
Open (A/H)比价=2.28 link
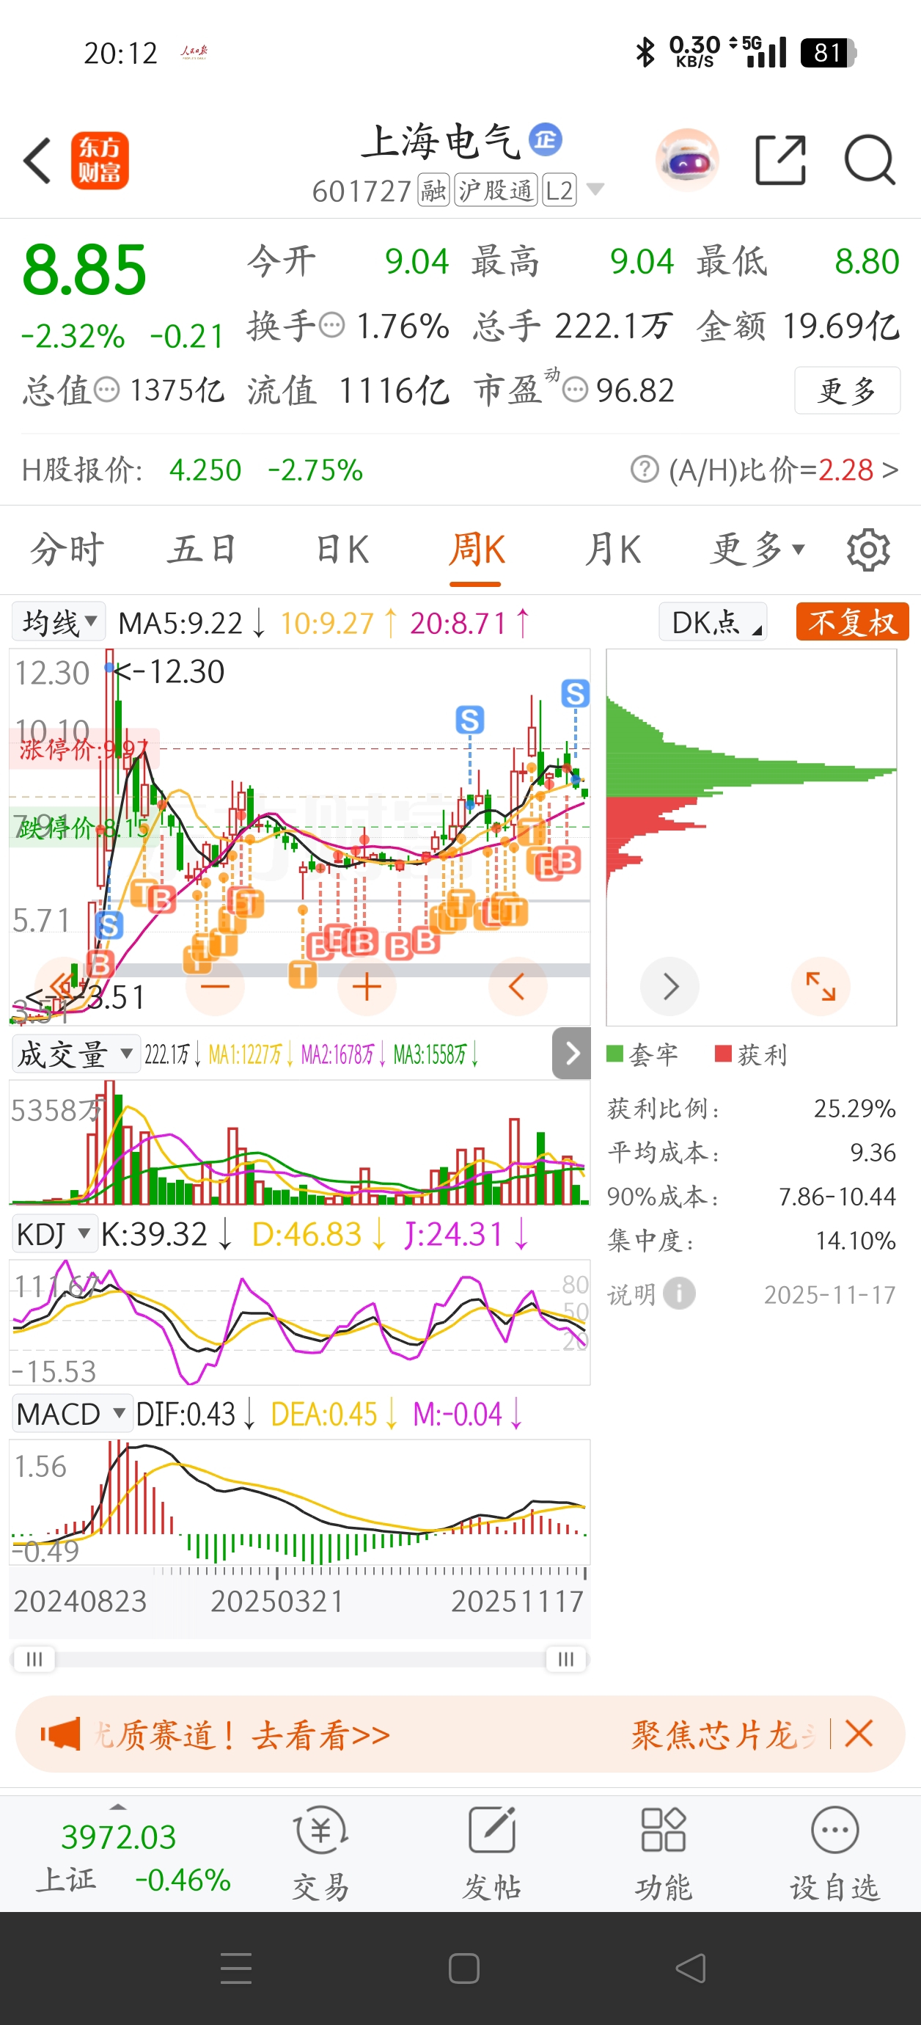point(782,470)
